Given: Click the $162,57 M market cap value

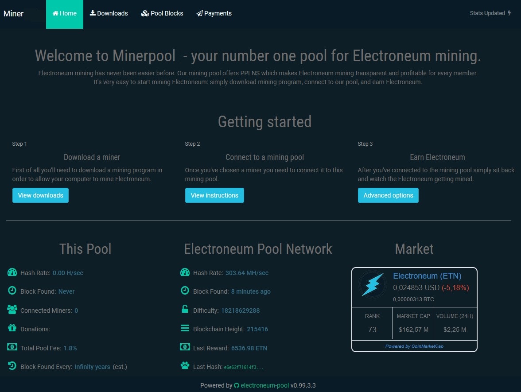Looking at the screenshot, I should [413, 330].
